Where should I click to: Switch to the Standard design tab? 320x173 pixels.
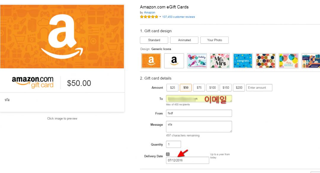tap(154, 40)
